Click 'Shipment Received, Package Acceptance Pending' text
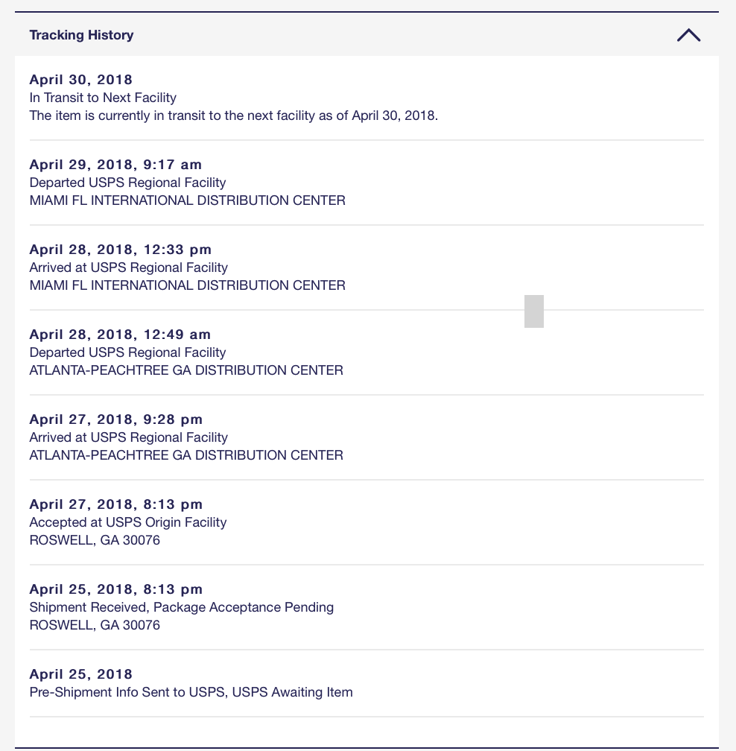 pyautogui.click(x=181, y=607)
